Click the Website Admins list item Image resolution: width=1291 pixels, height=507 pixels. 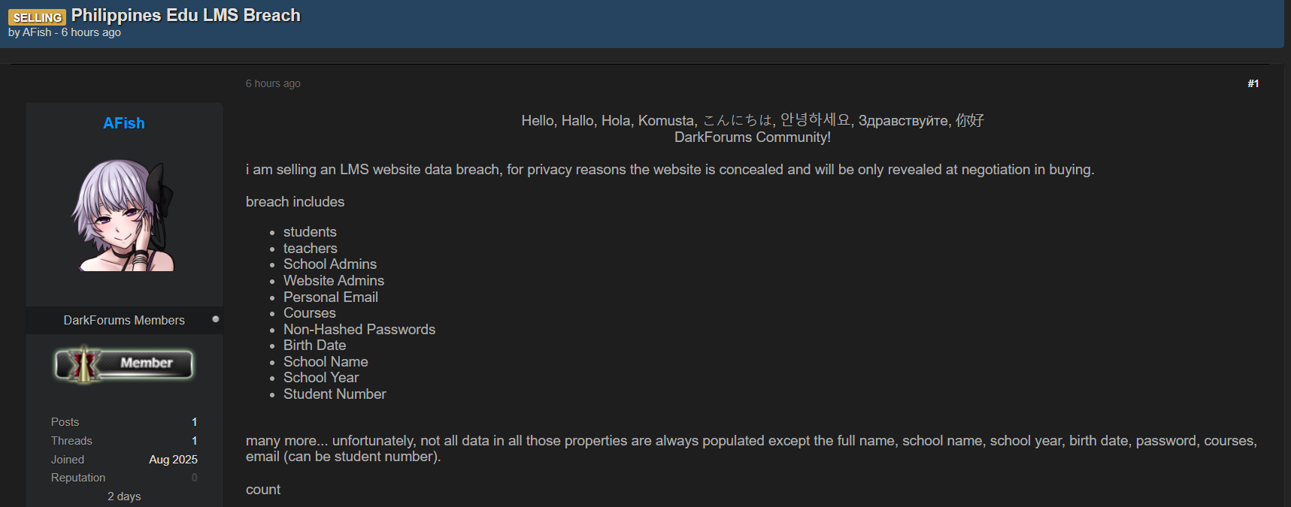tap(334, 280)
